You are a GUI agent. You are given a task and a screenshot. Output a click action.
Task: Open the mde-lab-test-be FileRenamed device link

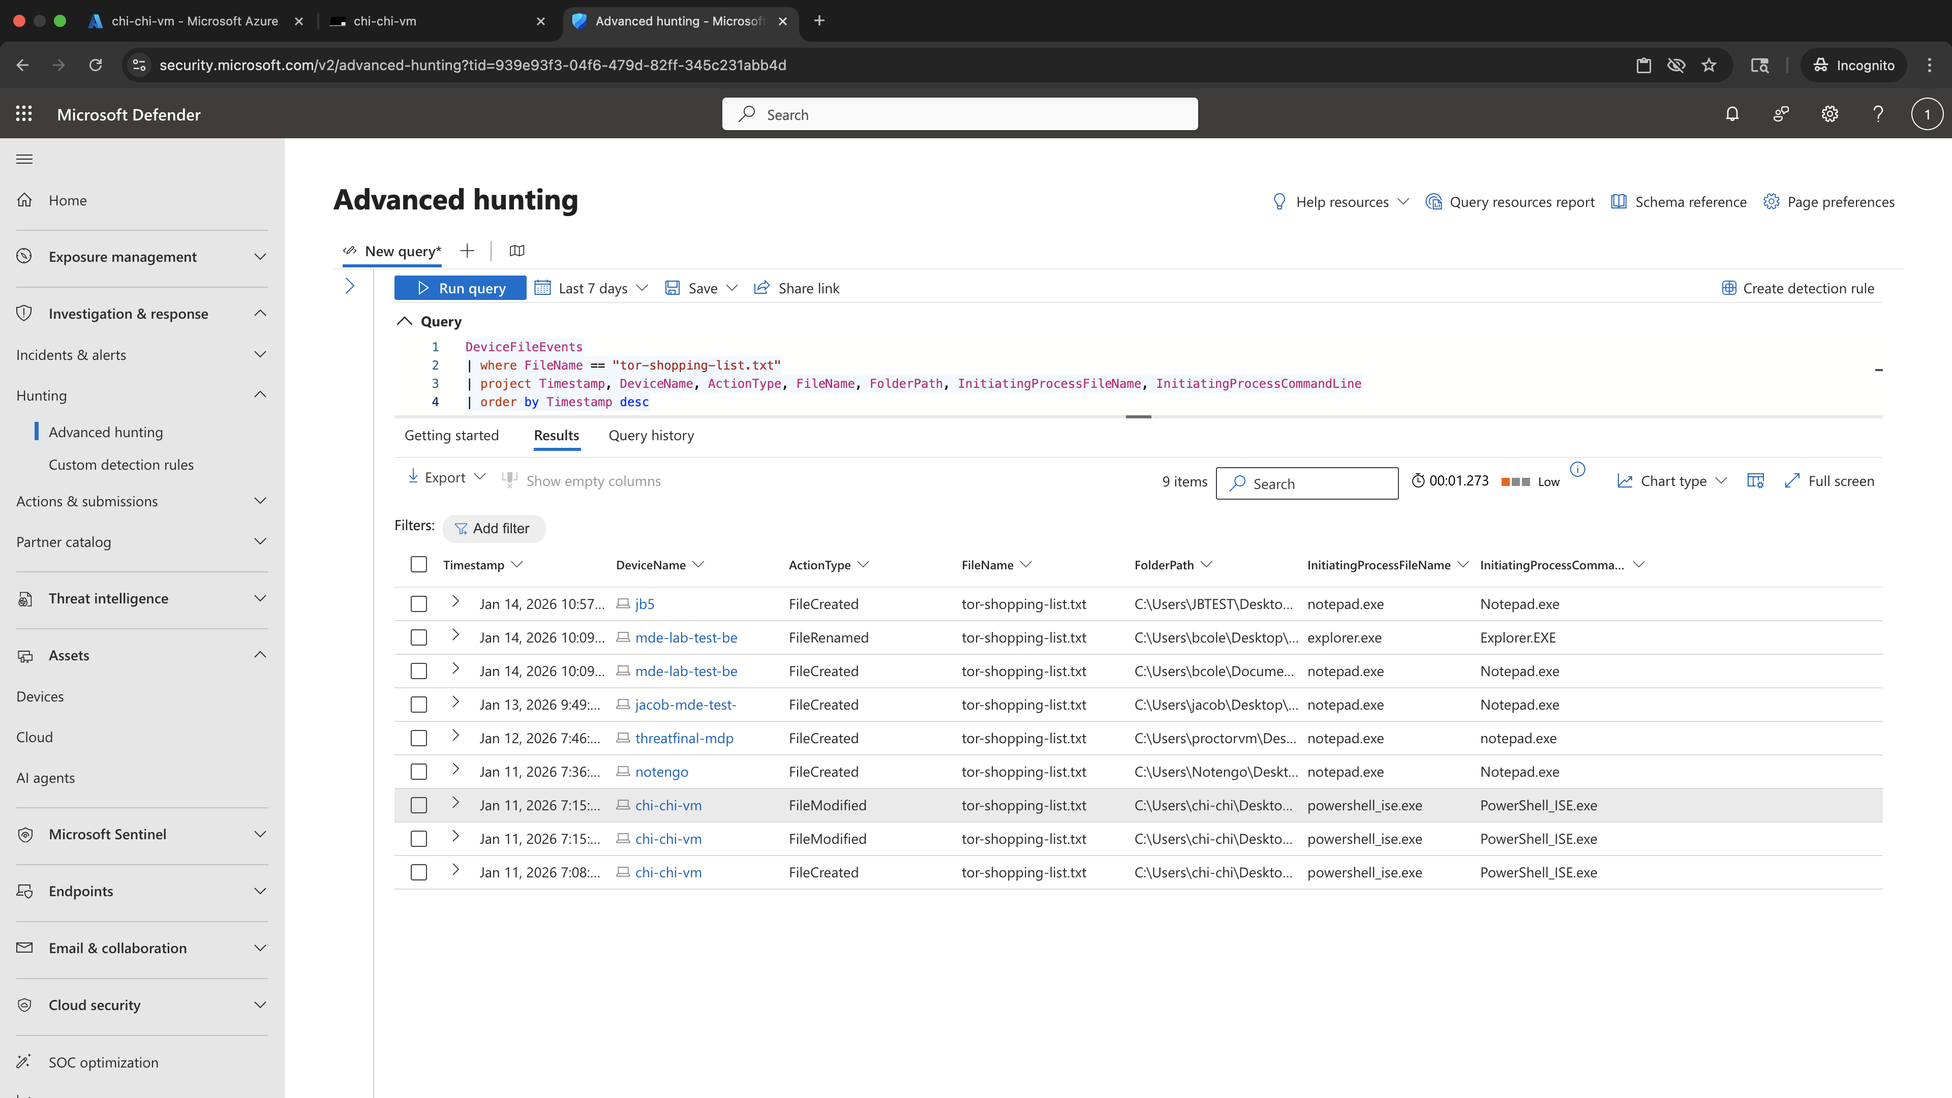tap(686, 637)
